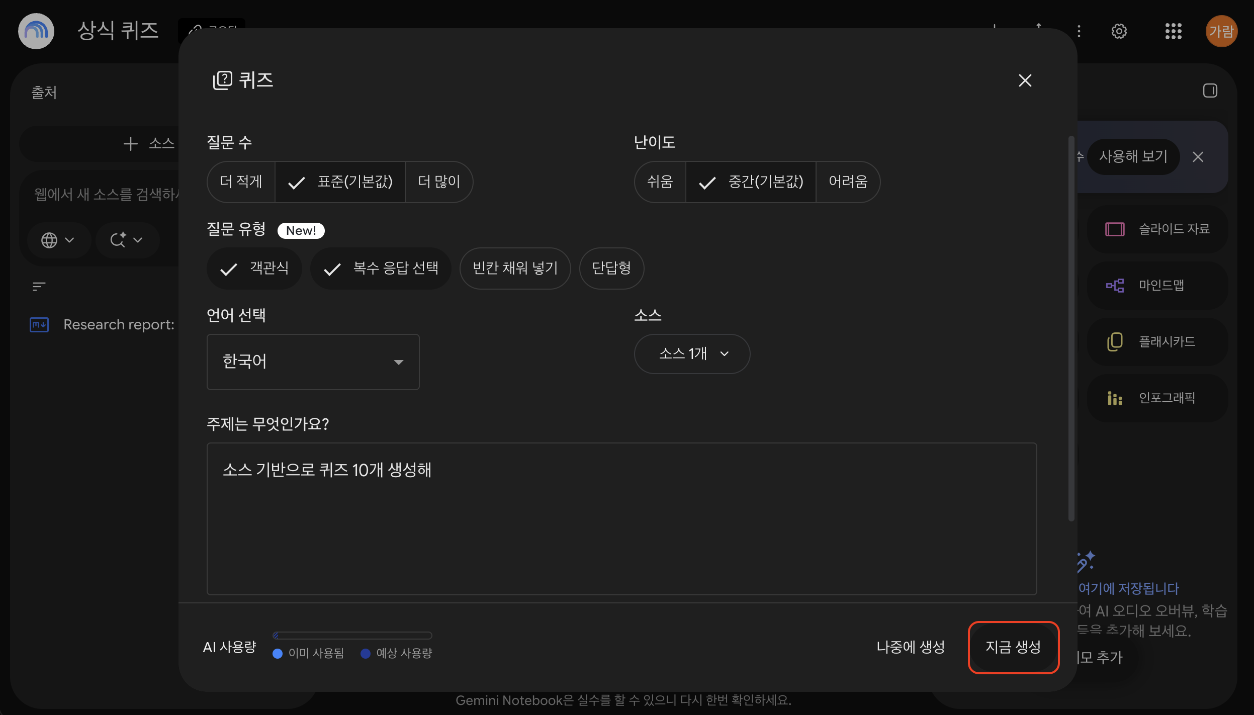Click the AI 사용량 progress bar

click(x=352, y=636)
